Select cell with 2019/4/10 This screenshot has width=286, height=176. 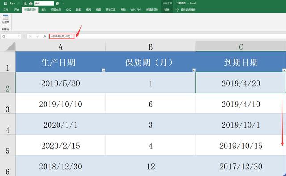click(x=241, y=104)
